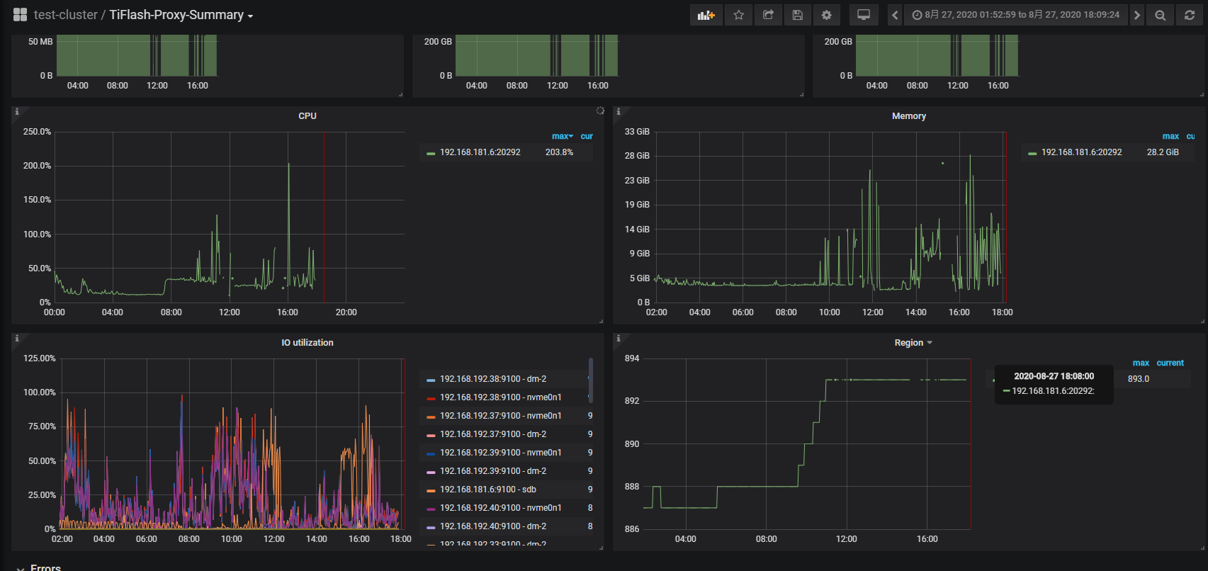The image size is (1208, 571).
Task: Sort Region legend by current column
Action: 1170,363
